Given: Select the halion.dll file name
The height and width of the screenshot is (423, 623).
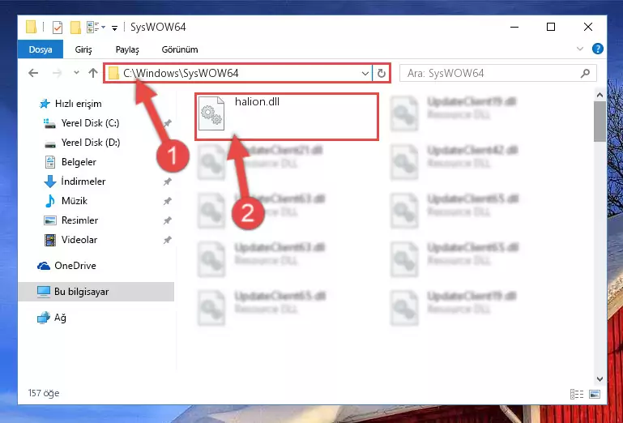Looking at the screenshot, I should [x=257, y=102].
